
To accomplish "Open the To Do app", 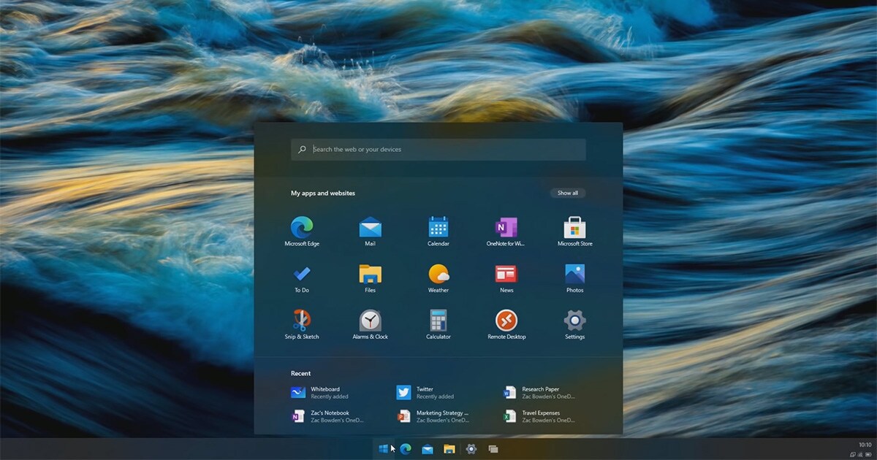I will tap(302, 275).
